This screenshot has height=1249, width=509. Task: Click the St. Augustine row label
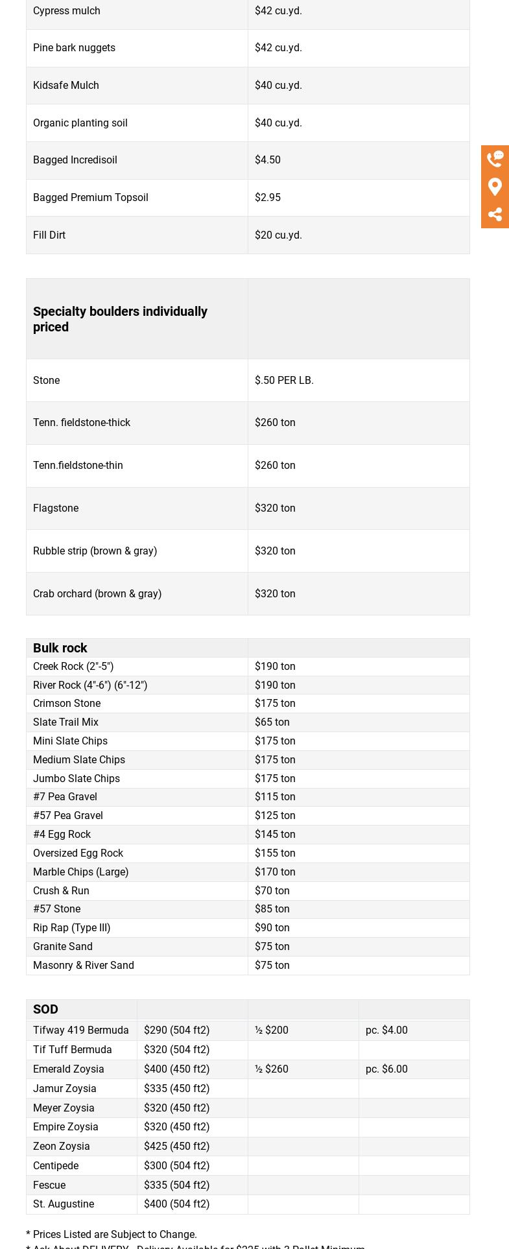click(64, 1204)
